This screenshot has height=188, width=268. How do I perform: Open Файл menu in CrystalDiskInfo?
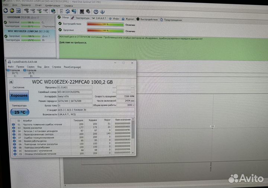pos(10,67)
